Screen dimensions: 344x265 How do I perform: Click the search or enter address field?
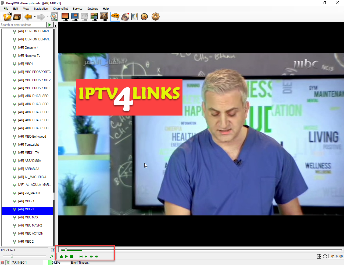(23, 25)
